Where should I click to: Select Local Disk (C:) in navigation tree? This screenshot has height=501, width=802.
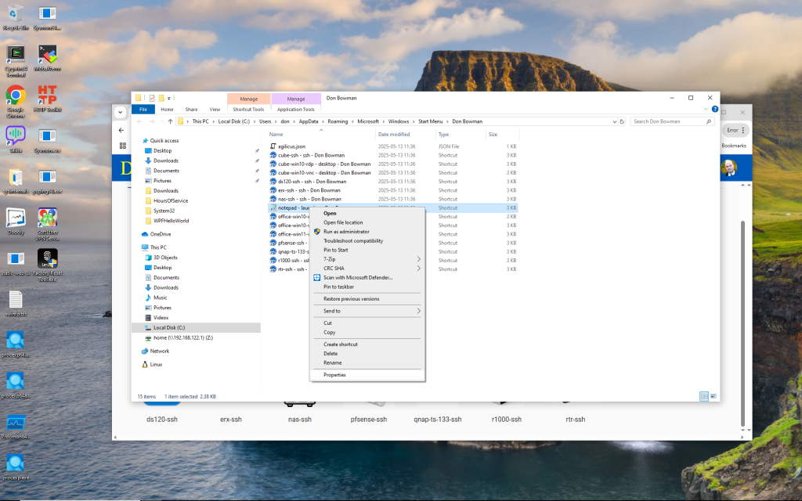pyautogui.click(x=169, y=327)
